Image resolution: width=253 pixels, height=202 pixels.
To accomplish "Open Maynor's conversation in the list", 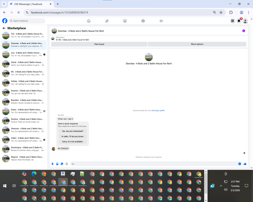I will point(24,159).
